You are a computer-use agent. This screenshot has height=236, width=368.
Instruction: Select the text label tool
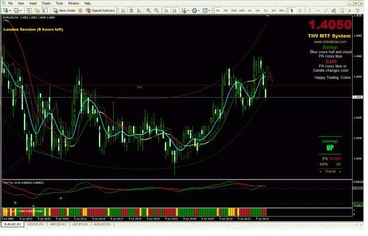[x=357, y=11]
